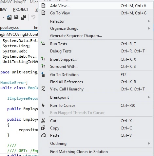Click the Go To View icon
Screen dimensions: 154x156
(x=44, y=13)
